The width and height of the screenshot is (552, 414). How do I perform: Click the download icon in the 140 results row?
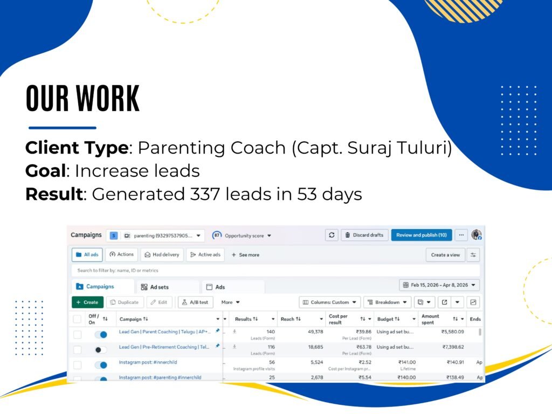(234, 332)
